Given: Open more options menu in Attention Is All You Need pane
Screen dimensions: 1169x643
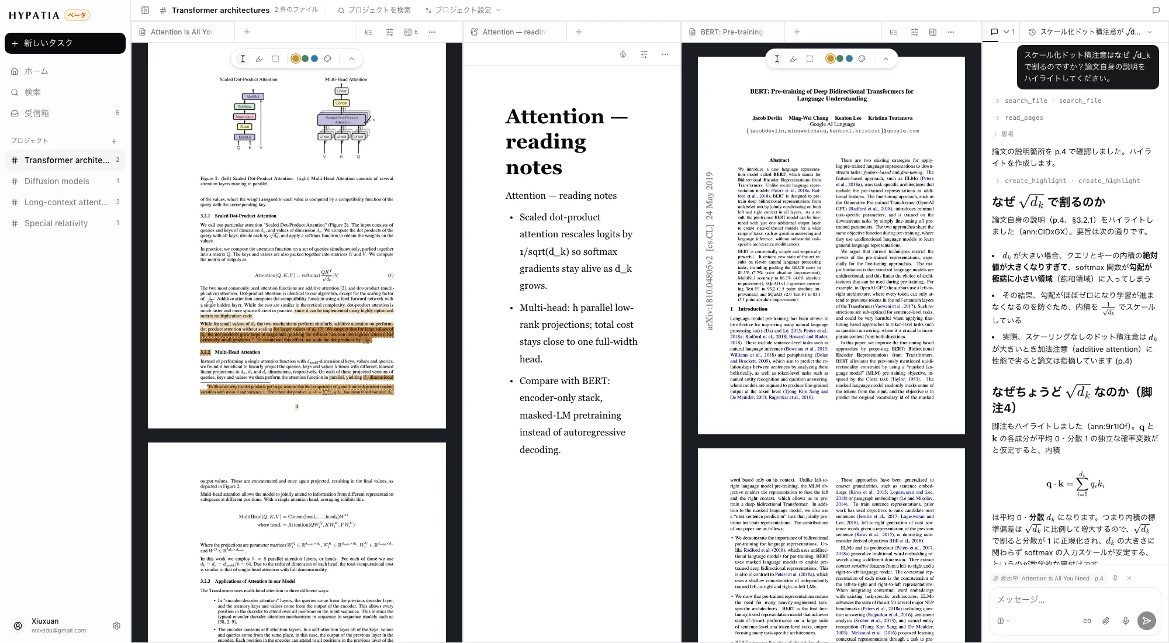Looking at the screenshot, I should point(432,32).
